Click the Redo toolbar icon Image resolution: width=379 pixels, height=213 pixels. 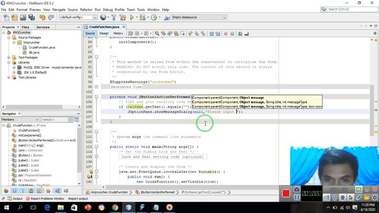tap(51, 17)
